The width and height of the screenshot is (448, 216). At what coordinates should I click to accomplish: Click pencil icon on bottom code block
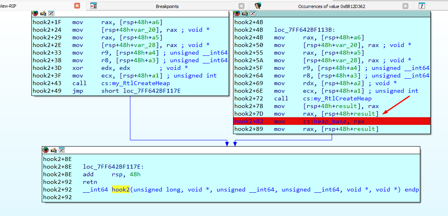(54, 150)
